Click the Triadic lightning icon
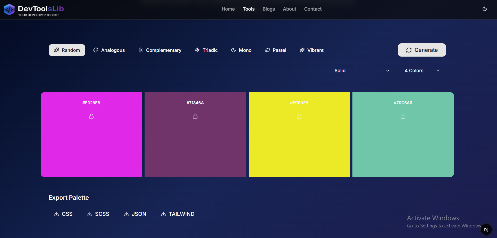Viewport: 497px width, 238px height. [197, 50]
